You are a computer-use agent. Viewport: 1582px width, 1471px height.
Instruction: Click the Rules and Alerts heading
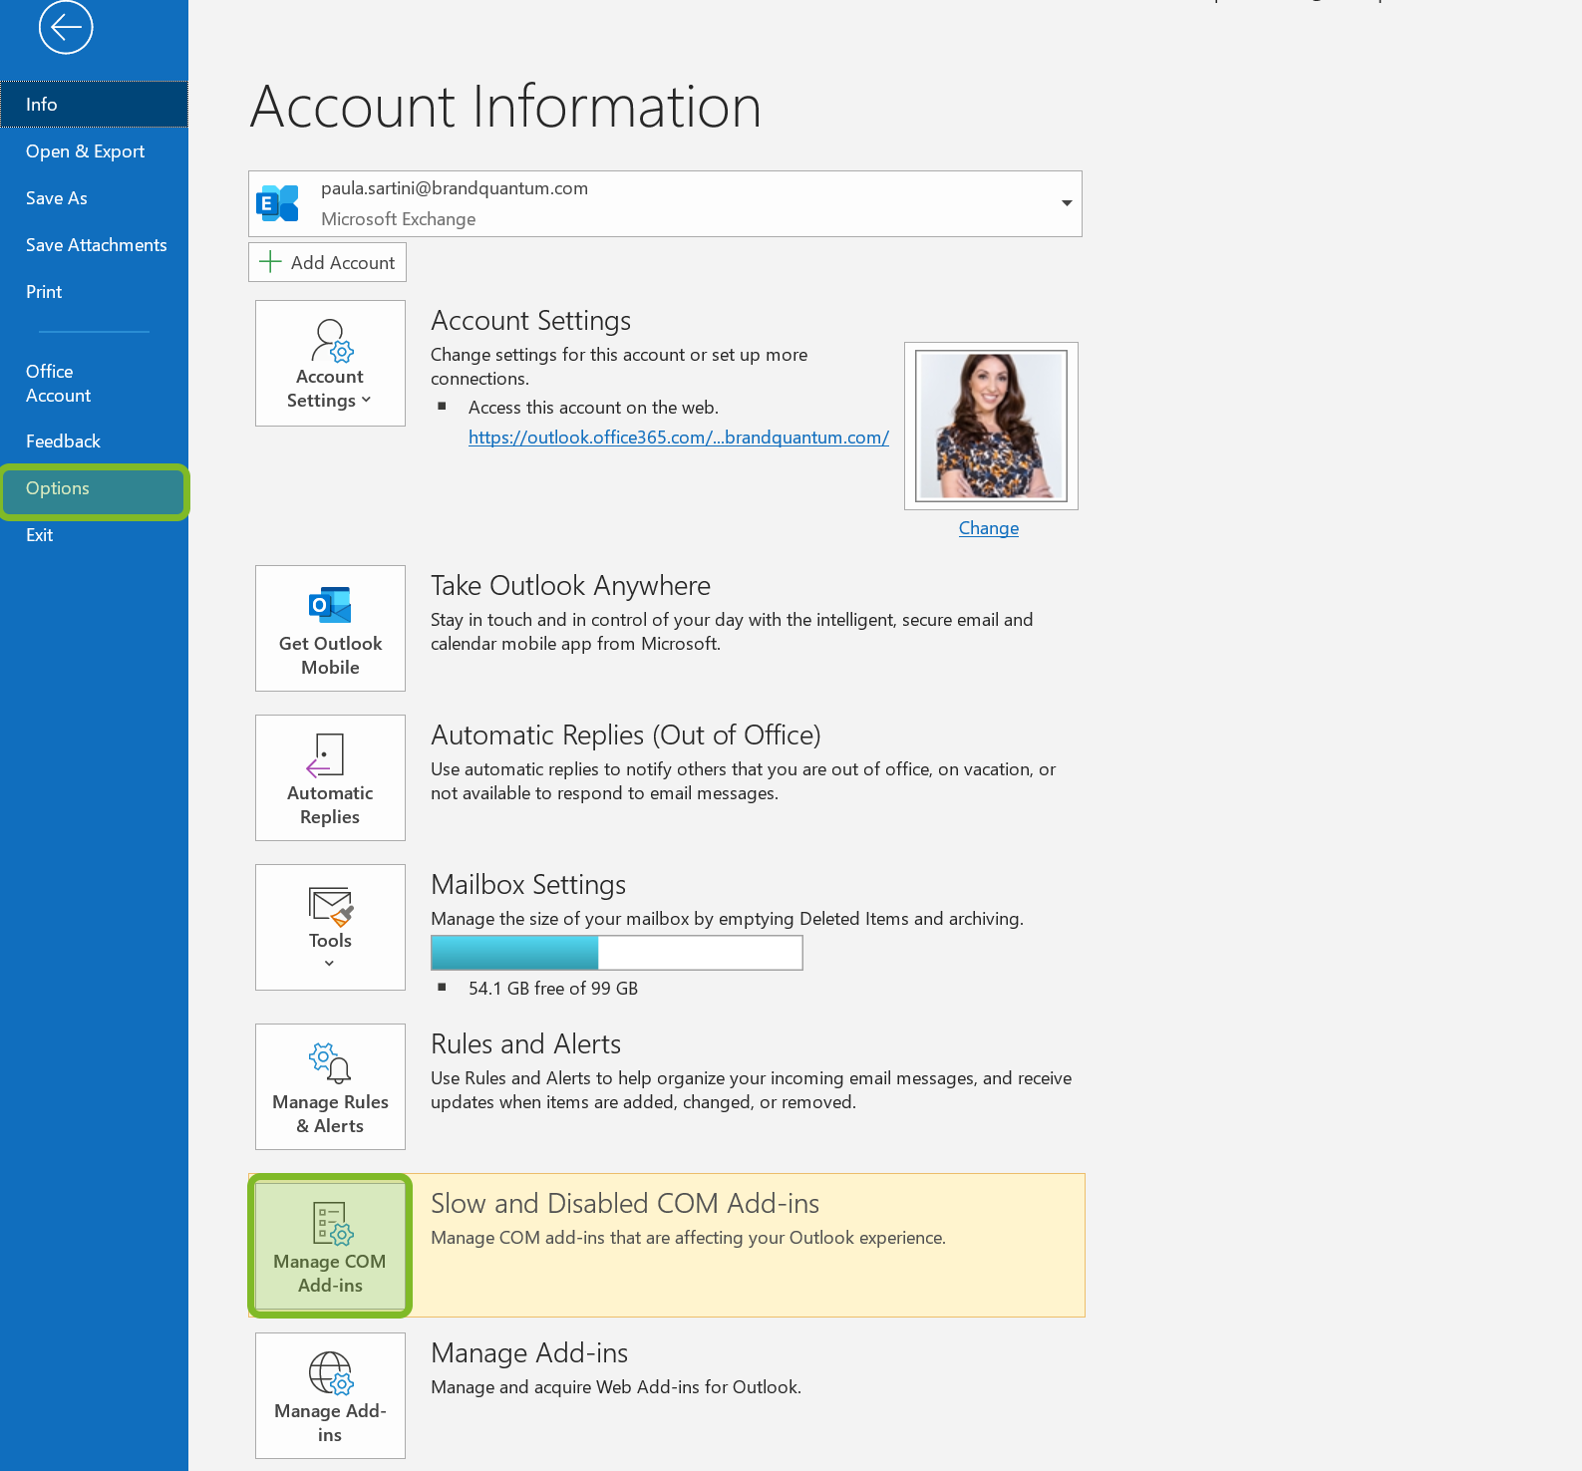pos(525,1044)
